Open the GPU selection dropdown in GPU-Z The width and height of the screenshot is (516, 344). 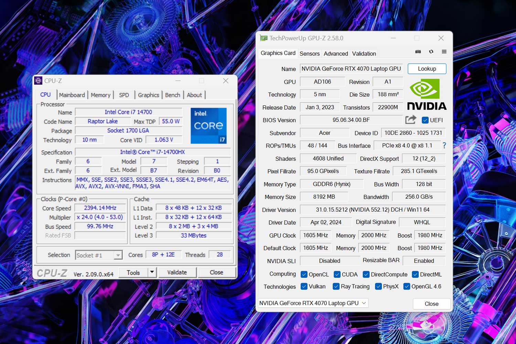coord(313,303)
